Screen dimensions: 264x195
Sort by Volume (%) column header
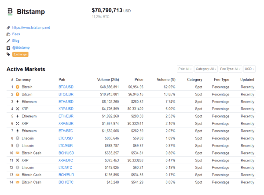tap(166, 80)
